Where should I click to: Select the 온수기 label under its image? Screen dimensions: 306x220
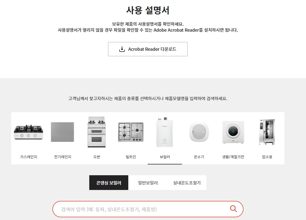199,156
